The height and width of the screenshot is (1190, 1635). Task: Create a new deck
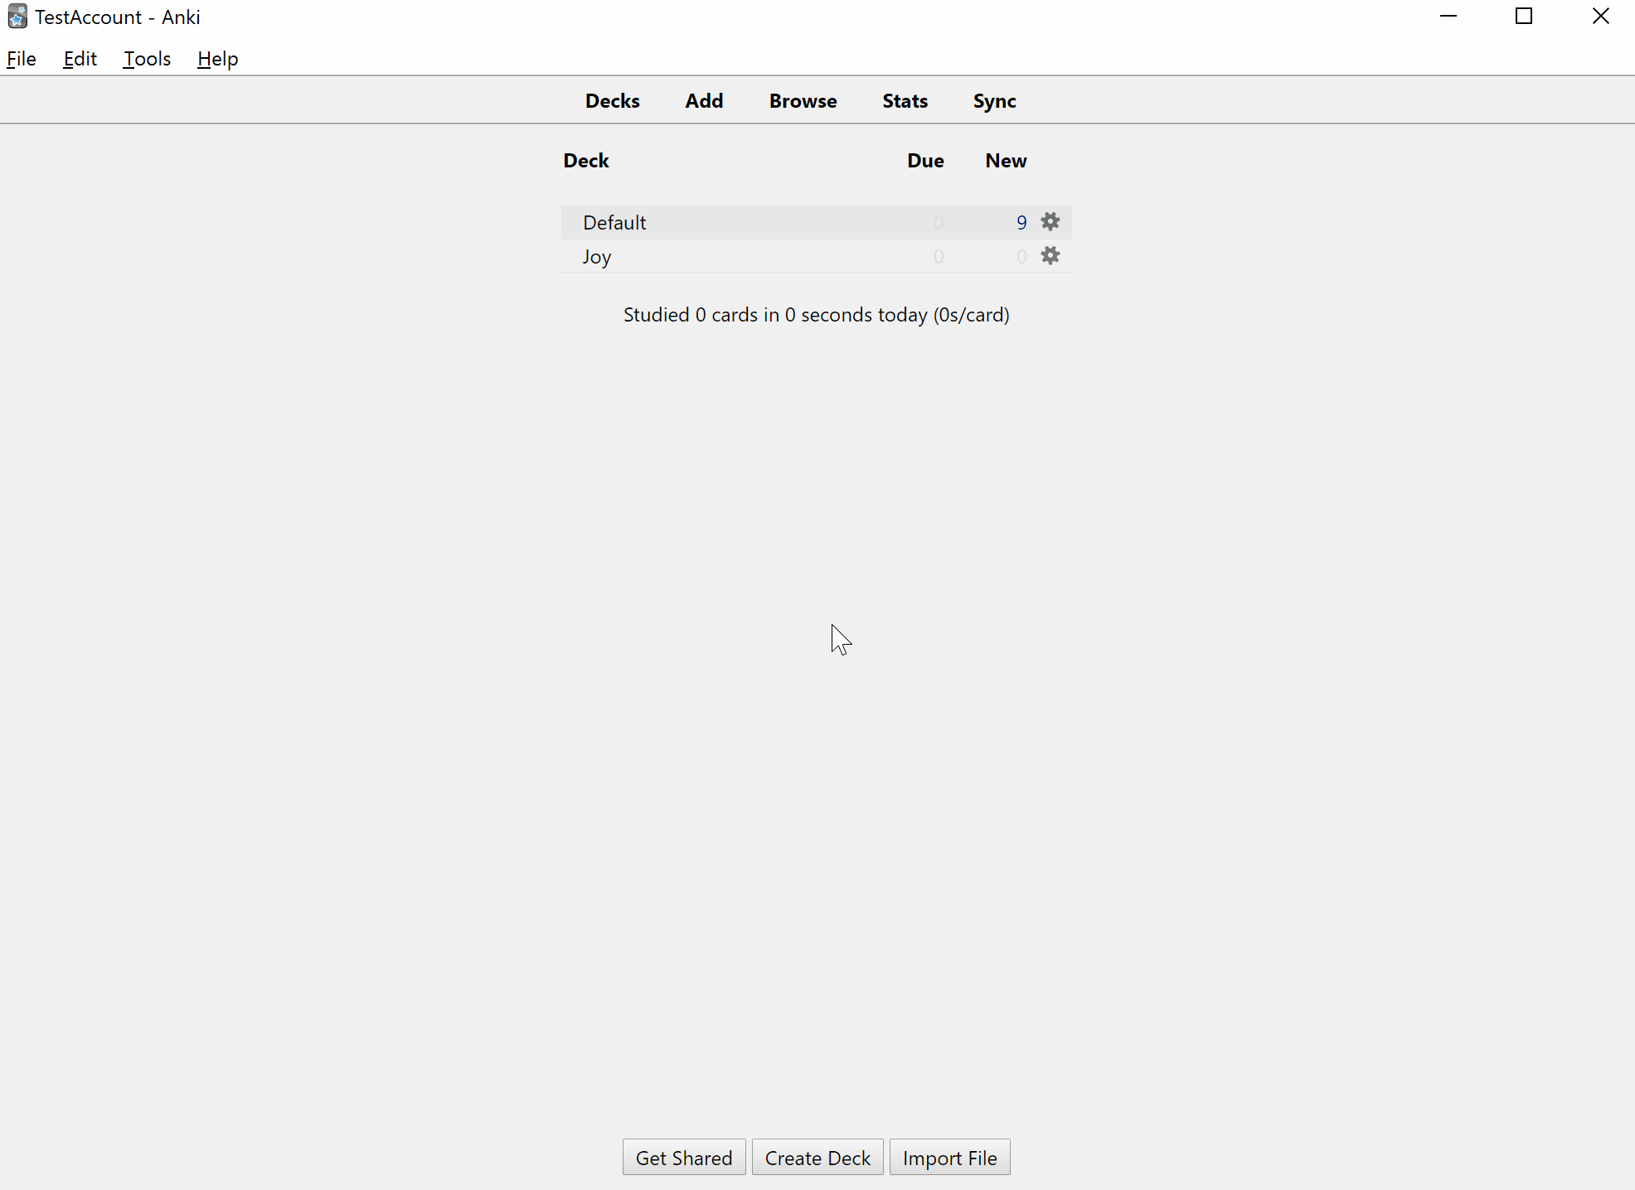click(817, 1157)
